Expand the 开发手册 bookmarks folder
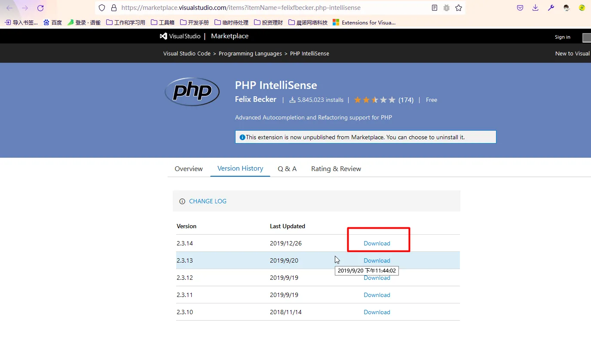This screenshot has height=352, width=591. coord(194,22)
